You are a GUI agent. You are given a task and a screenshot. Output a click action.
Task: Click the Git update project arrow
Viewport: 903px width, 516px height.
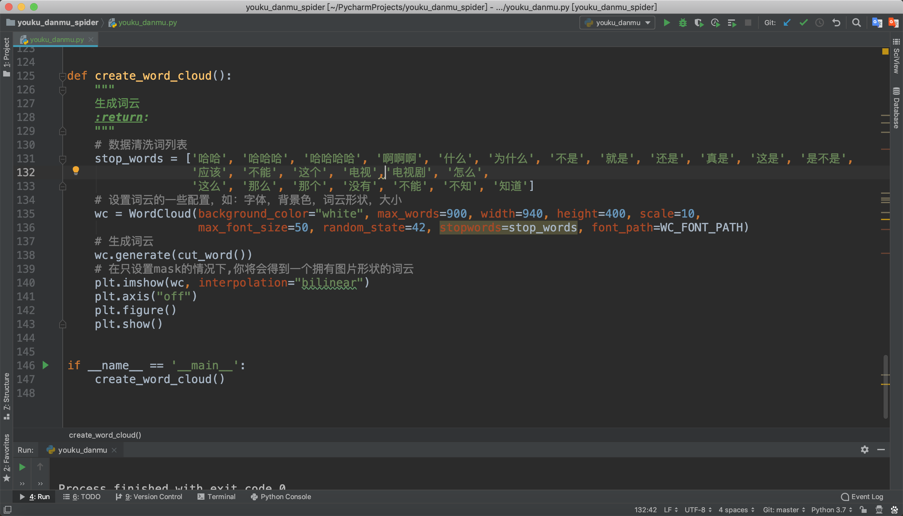click(x=787, y=23)
